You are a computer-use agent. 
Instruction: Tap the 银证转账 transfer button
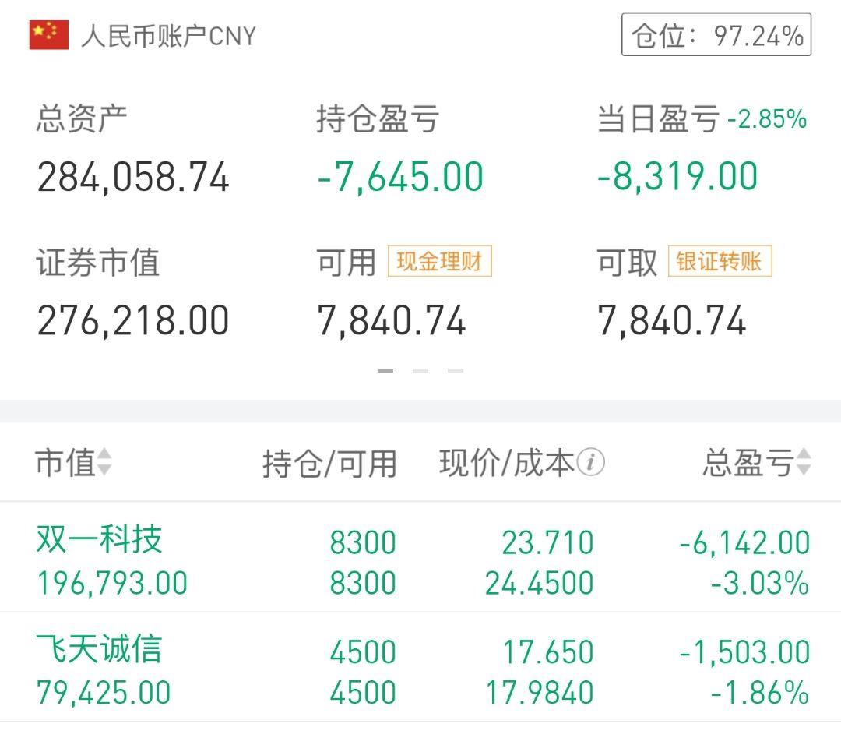click(x=720, y=261)
